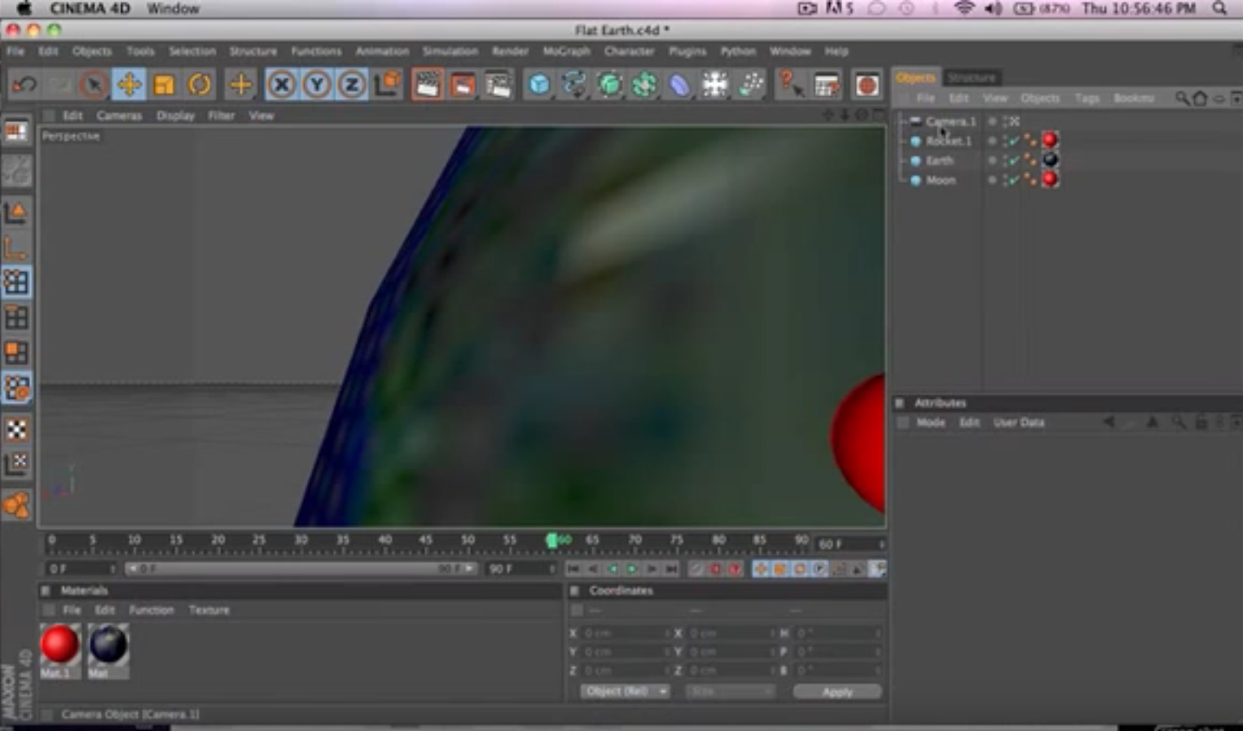Click Coordinates X position stepper arrows
This screenshot has height=731, width=1243.
tap(667, 633)
